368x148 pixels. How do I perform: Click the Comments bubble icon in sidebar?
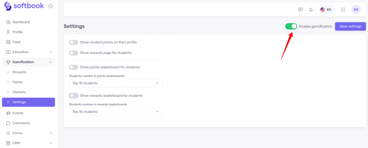pos(8,123)
